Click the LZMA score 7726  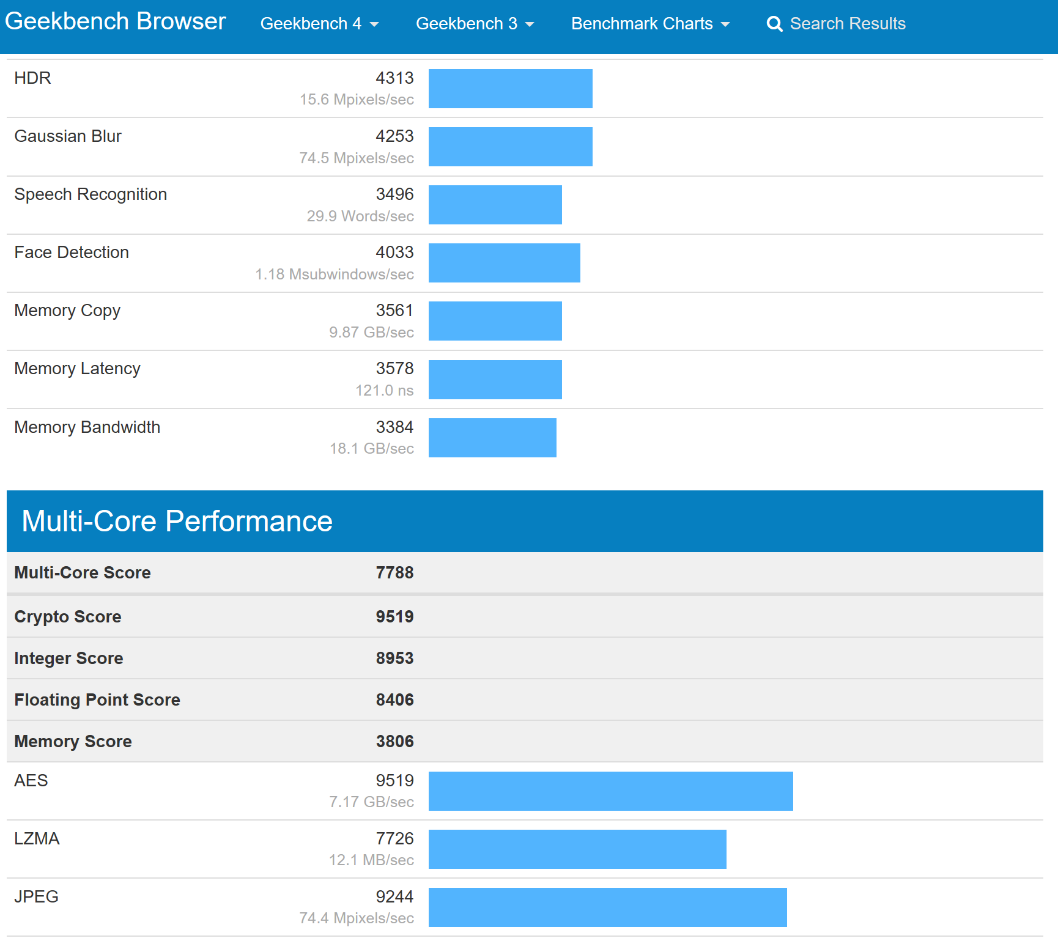394,839
